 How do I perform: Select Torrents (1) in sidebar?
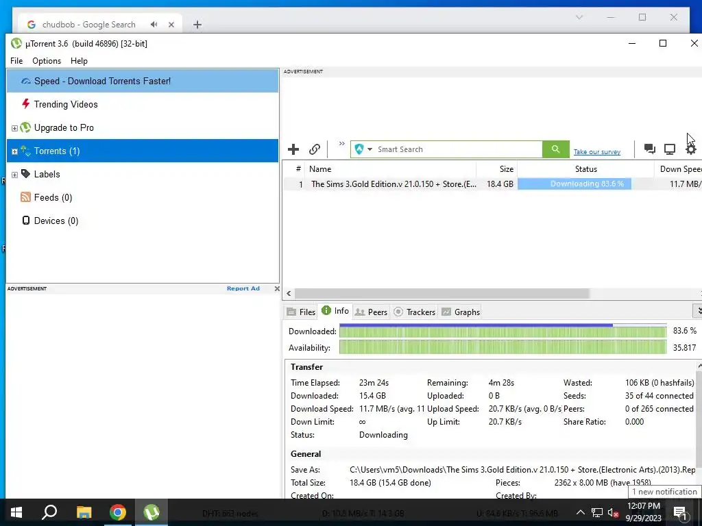point(143,151)
